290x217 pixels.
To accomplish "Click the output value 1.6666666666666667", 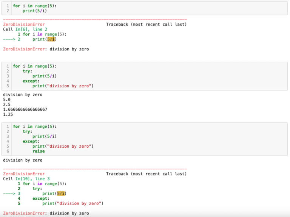I will click(25, 109).
